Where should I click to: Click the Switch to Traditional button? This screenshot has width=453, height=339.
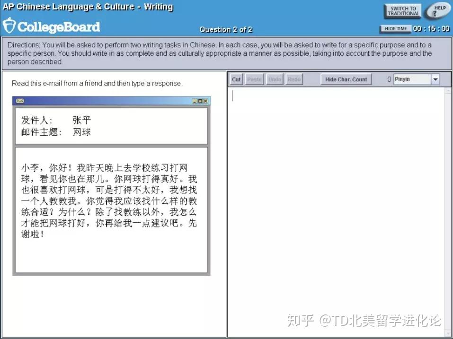403,11
